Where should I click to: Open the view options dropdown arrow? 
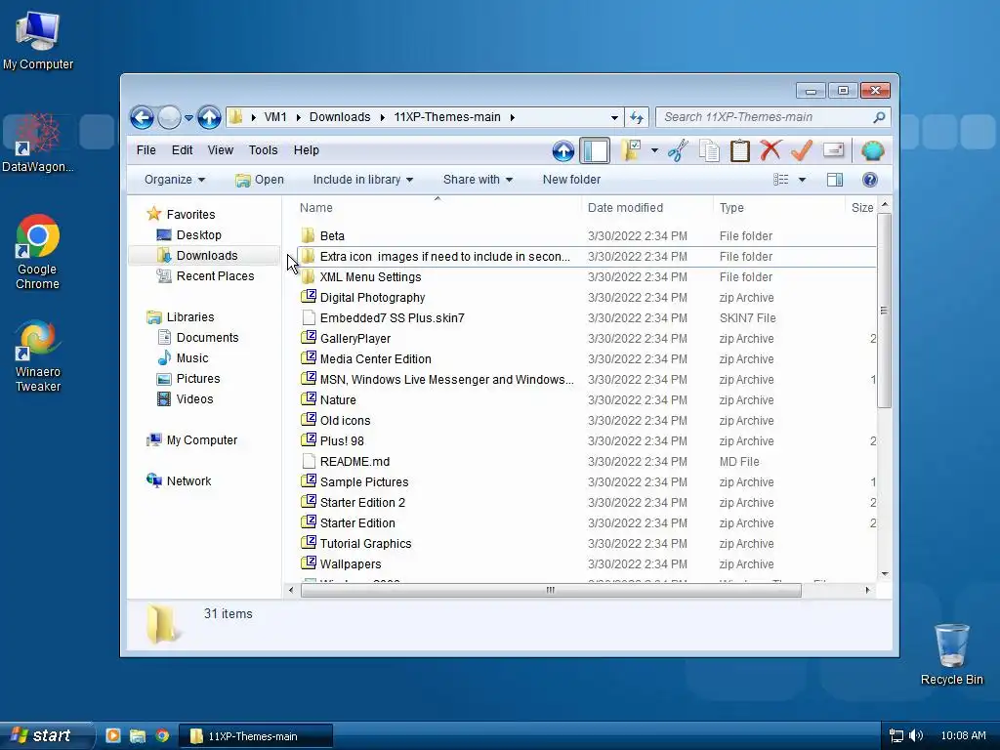click(x=803, y=180)
